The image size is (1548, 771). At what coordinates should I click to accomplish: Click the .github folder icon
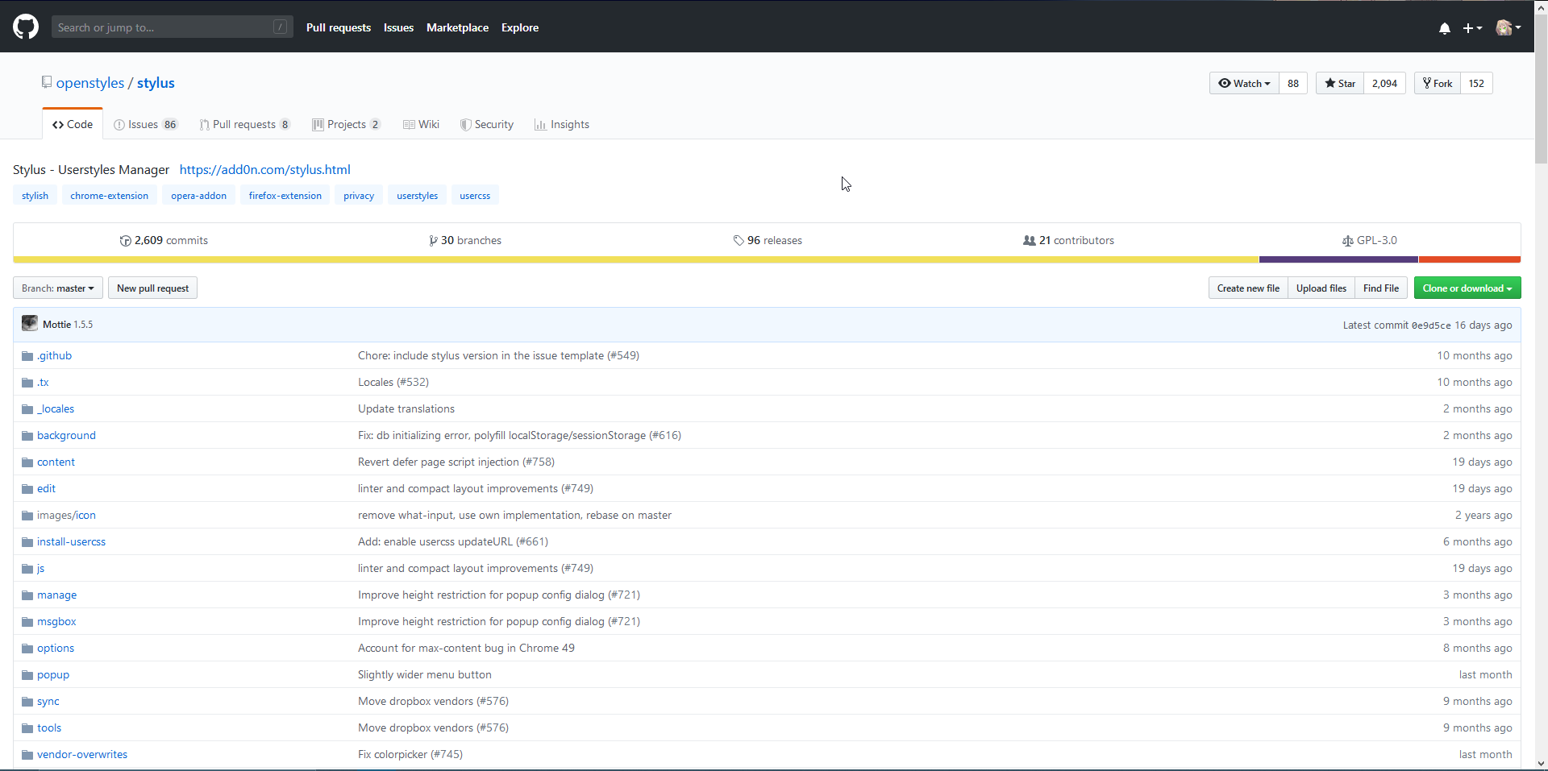(27, 356)
